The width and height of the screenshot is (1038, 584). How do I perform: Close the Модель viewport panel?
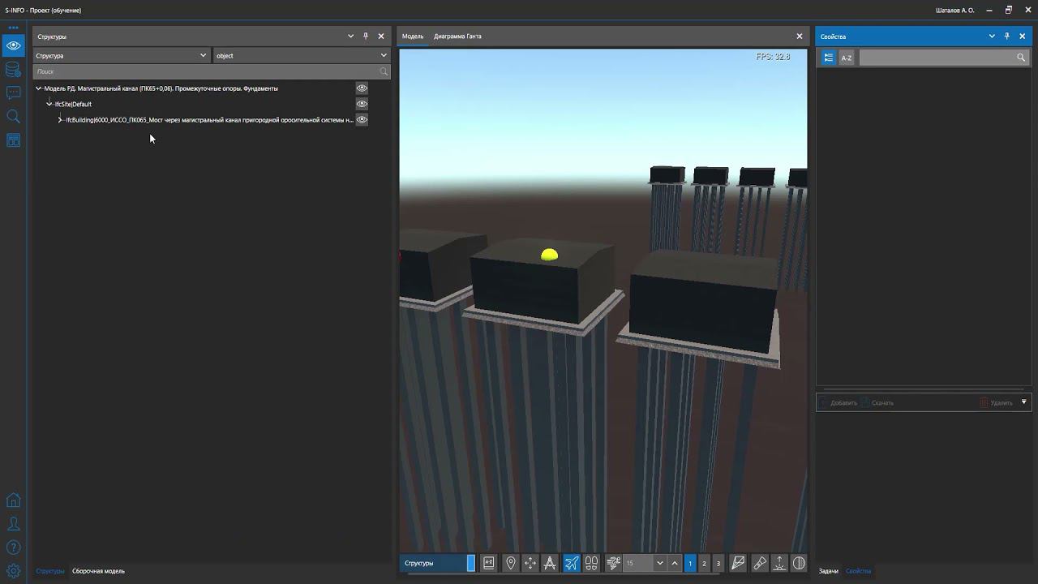coord(799,36)
